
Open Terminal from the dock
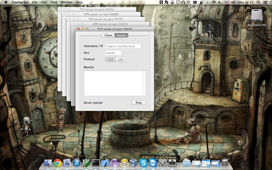96,163
